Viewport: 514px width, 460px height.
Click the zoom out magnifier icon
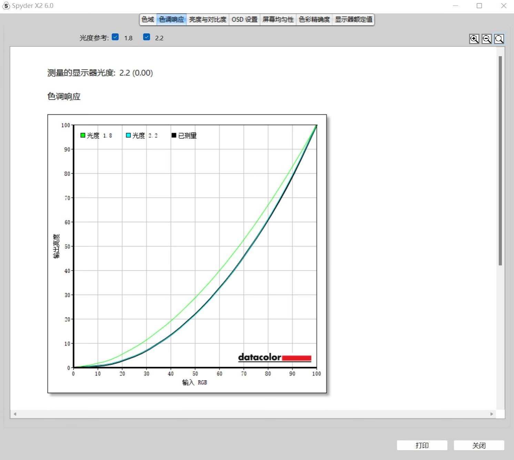[x=486, y=39]
